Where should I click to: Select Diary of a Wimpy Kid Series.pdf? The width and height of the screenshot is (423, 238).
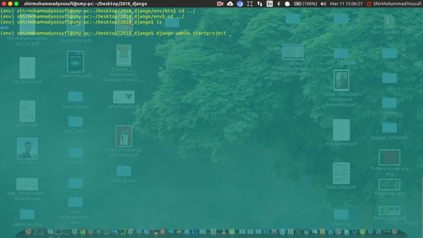[x=124, y=141]
